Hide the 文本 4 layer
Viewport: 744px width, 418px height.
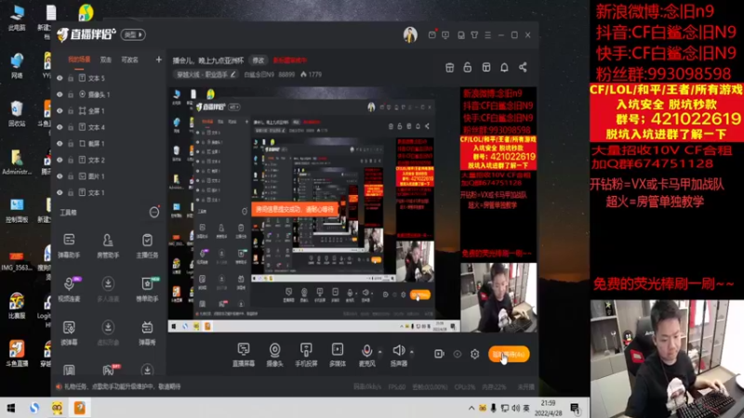60,127
